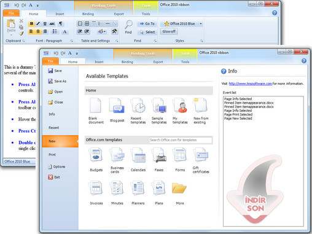
Task: Click Find magnifier in back window
Action: [128, 27]
